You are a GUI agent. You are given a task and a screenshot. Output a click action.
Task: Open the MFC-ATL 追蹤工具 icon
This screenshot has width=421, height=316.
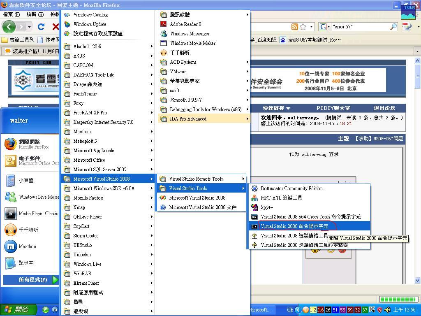(254, 198)
